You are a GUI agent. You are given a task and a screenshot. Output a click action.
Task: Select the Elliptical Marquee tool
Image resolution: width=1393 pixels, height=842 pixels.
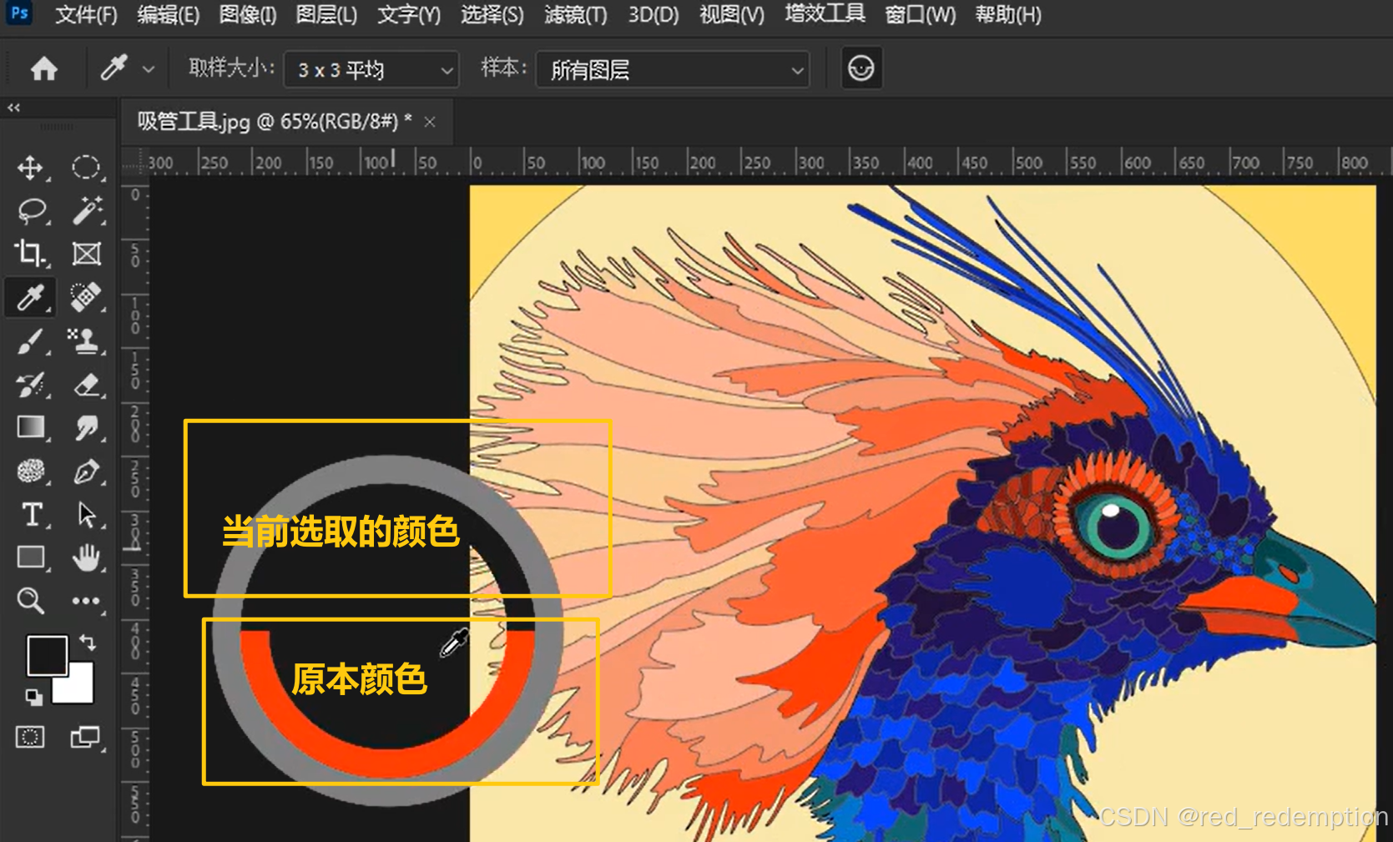[86, 168]
